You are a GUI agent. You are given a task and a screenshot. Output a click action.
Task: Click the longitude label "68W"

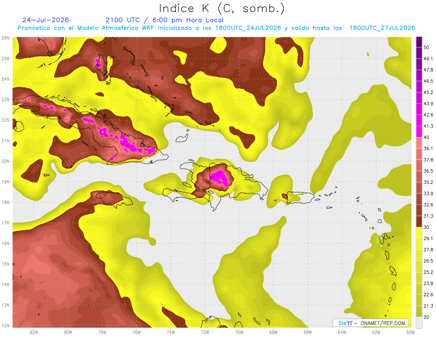click(273, 332)
